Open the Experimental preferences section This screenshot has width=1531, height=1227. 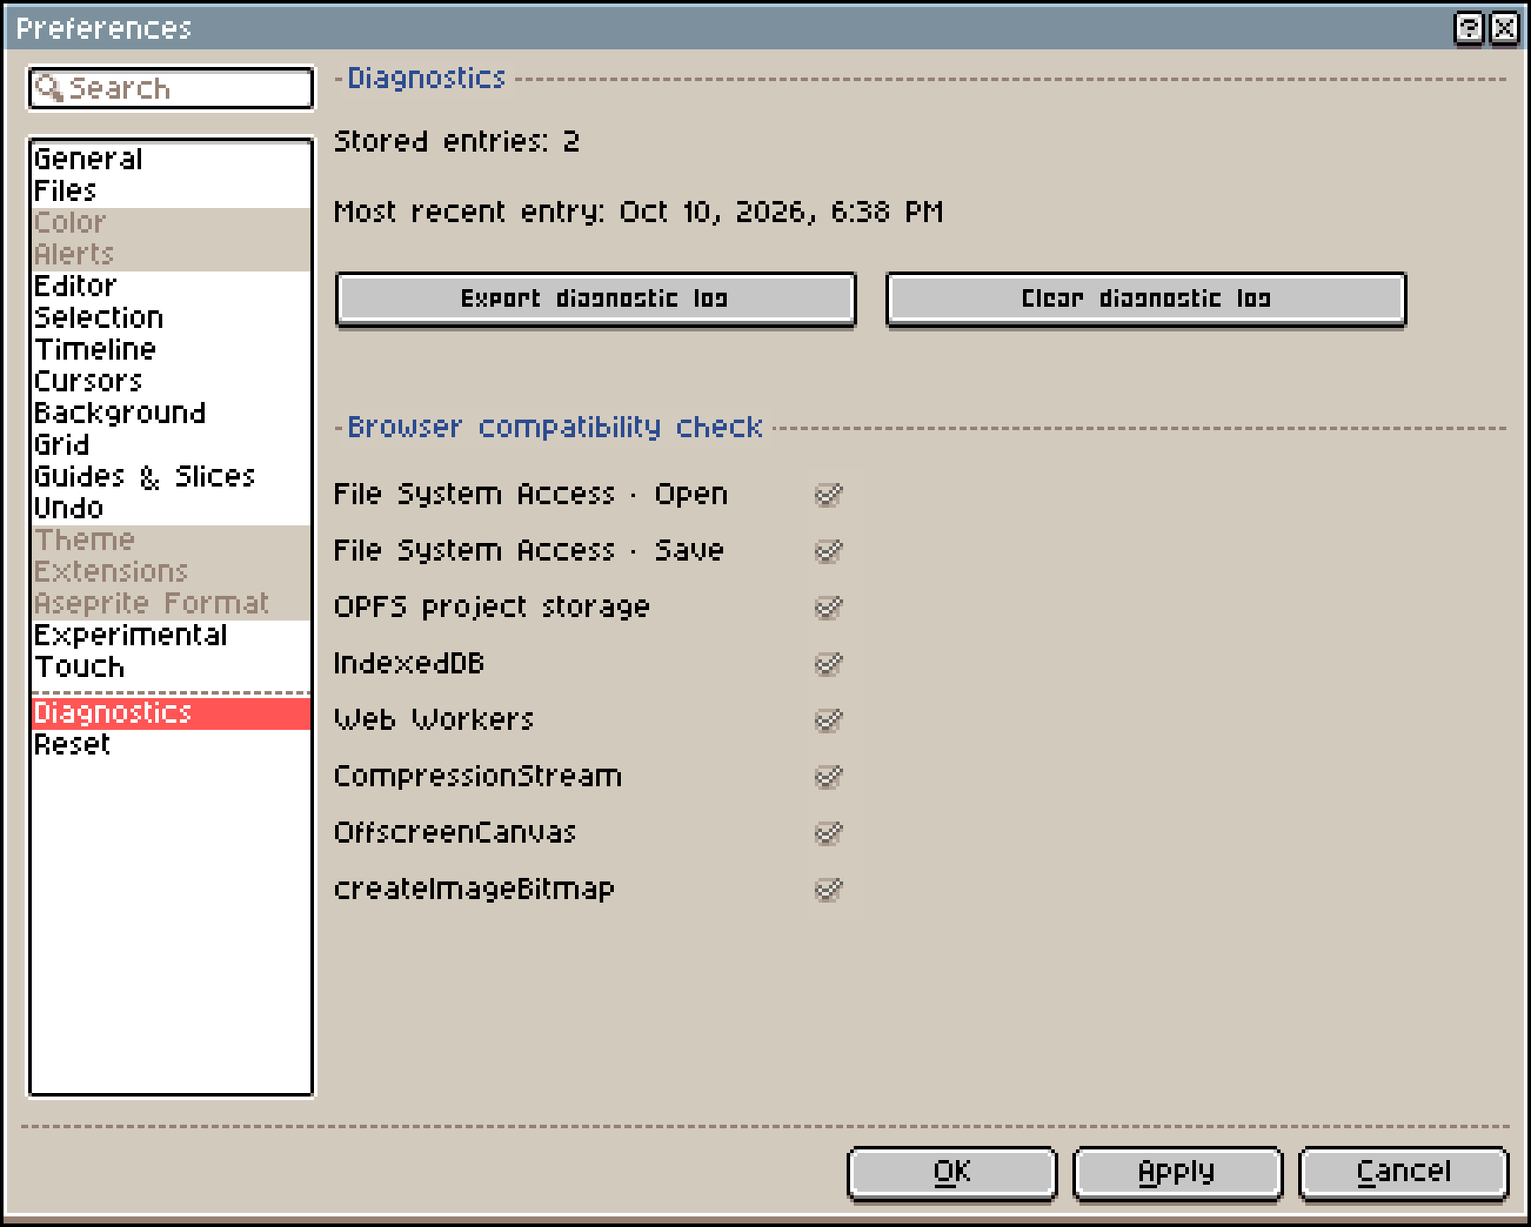pos(171,636)
